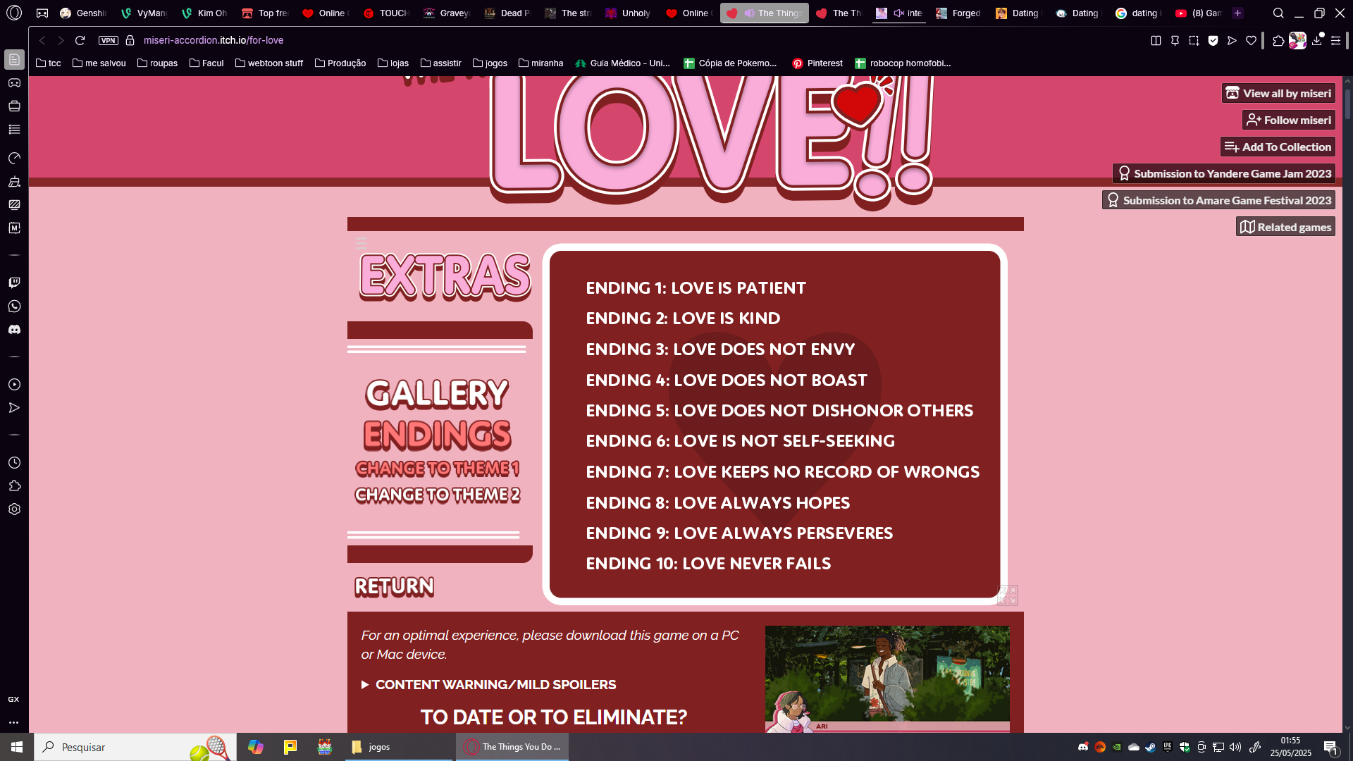
Task: Click 'View all by miseri'
Action: (x=1278, y=93)
